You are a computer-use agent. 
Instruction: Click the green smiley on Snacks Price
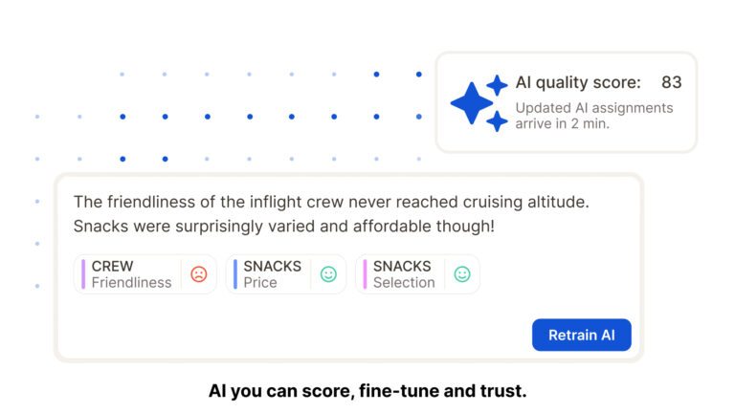coord(328,274)
